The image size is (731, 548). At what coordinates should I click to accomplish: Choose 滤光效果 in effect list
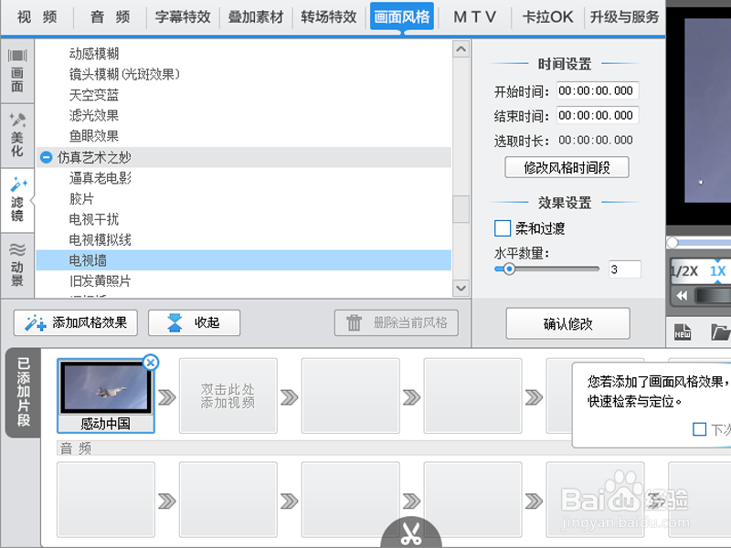click(x=94, y=116)
